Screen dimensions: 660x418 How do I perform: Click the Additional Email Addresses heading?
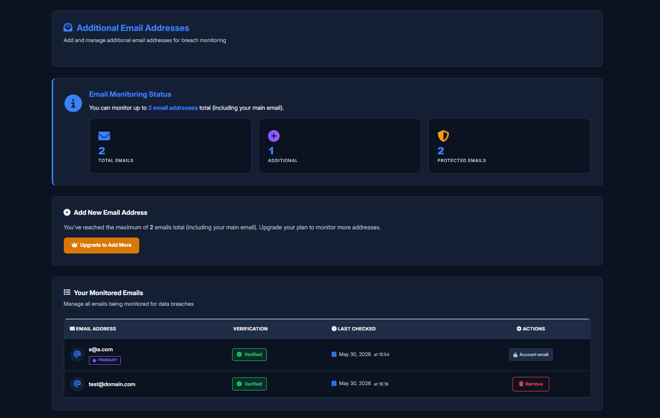pyautogui.click(x=133, y=28)
